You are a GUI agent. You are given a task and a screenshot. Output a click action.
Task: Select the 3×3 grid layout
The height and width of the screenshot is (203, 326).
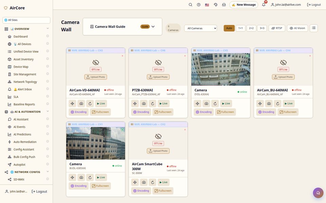pos(262,28)
